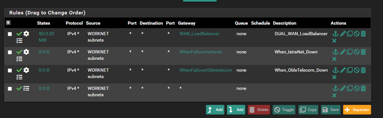Open advanced options gear on the WAN_LoadBalancer rule
This screenshot has height=118, width=383.
26,34
